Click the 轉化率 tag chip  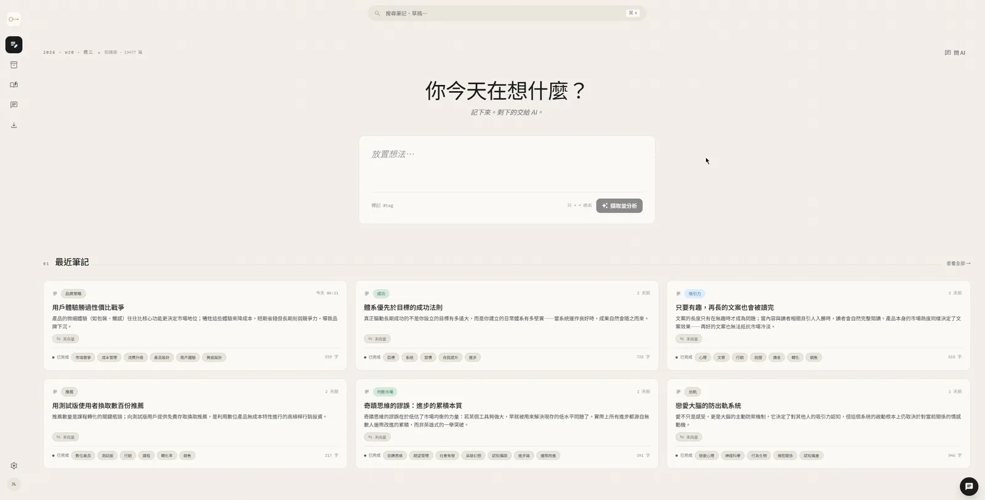(167, 456)
